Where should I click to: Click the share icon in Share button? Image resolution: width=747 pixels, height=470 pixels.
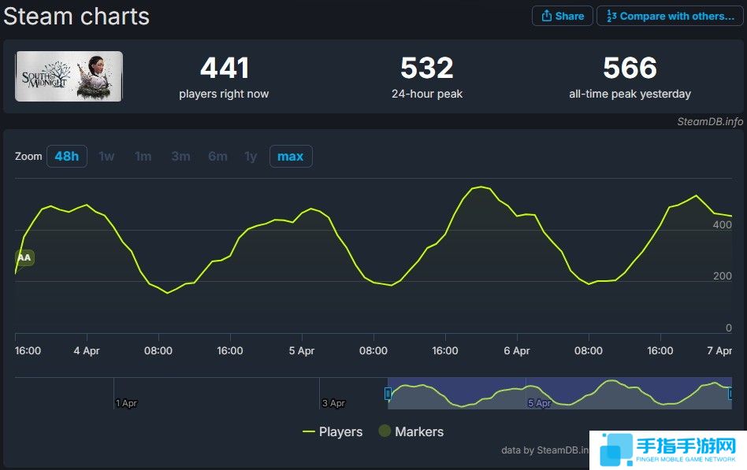coord(546,16)
